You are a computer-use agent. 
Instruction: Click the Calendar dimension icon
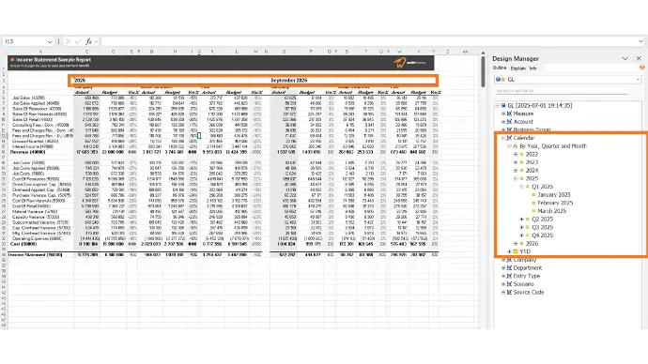point(509,138)
